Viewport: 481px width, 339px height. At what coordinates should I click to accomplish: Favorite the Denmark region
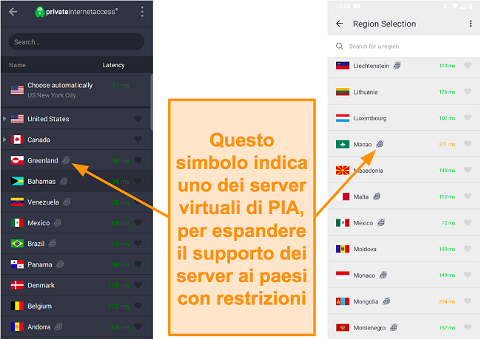click(138, 285)
